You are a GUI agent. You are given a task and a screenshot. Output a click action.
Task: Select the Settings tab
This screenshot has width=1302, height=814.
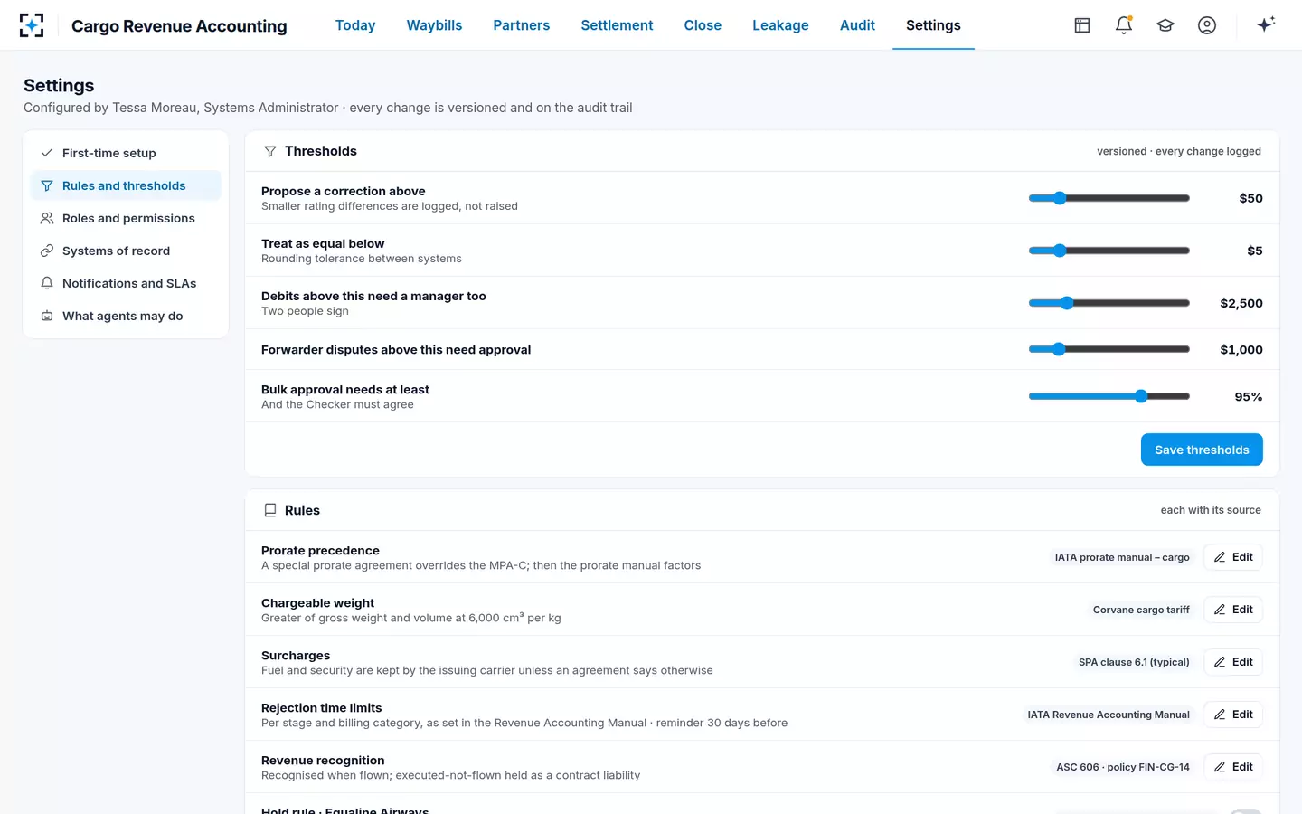(933, 25)
